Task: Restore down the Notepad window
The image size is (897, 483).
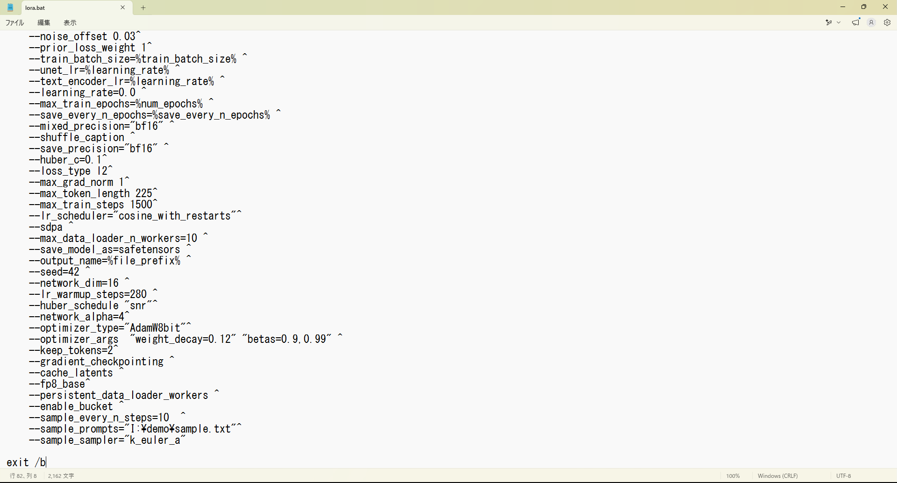Action: [864, 7]
